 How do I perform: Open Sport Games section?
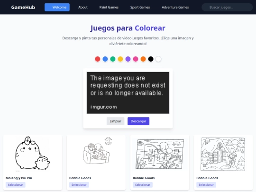point(140,7)
